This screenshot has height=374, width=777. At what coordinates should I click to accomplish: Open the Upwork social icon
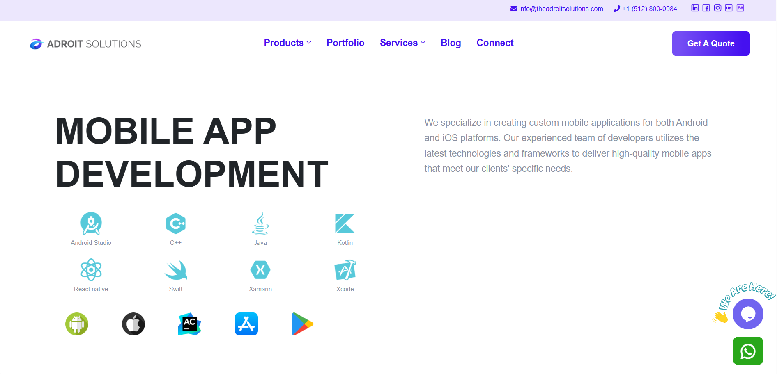click(729, 8)
